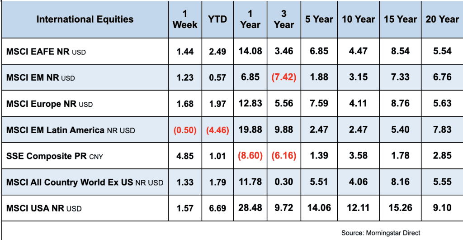Select the SSE Composite PR row label
This screenshot has width=463, height=240.
pos(46,156)
